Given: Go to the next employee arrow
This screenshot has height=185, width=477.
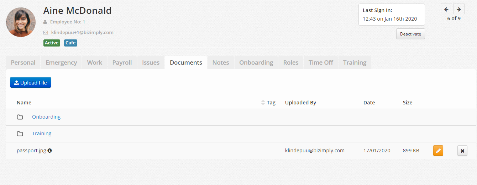Looking at the screenshot, I should pos(459,9).
